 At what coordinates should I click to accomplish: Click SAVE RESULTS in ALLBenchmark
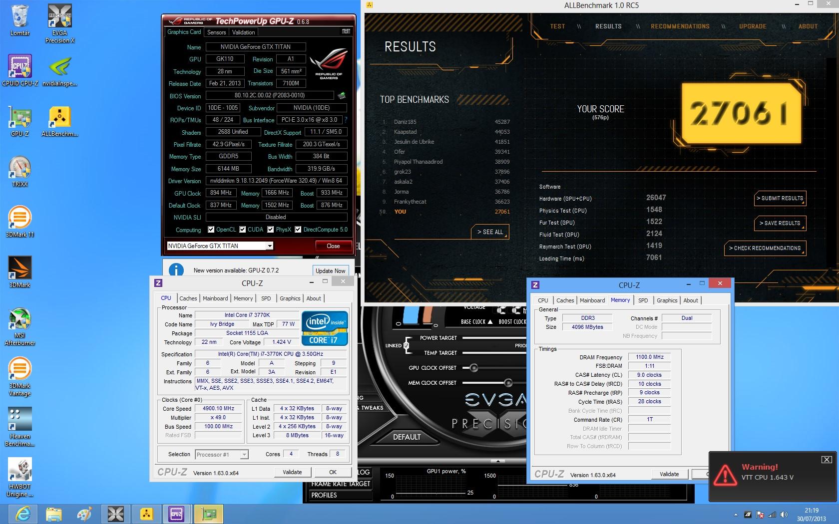pyautogui.click(x=780, y=223)
